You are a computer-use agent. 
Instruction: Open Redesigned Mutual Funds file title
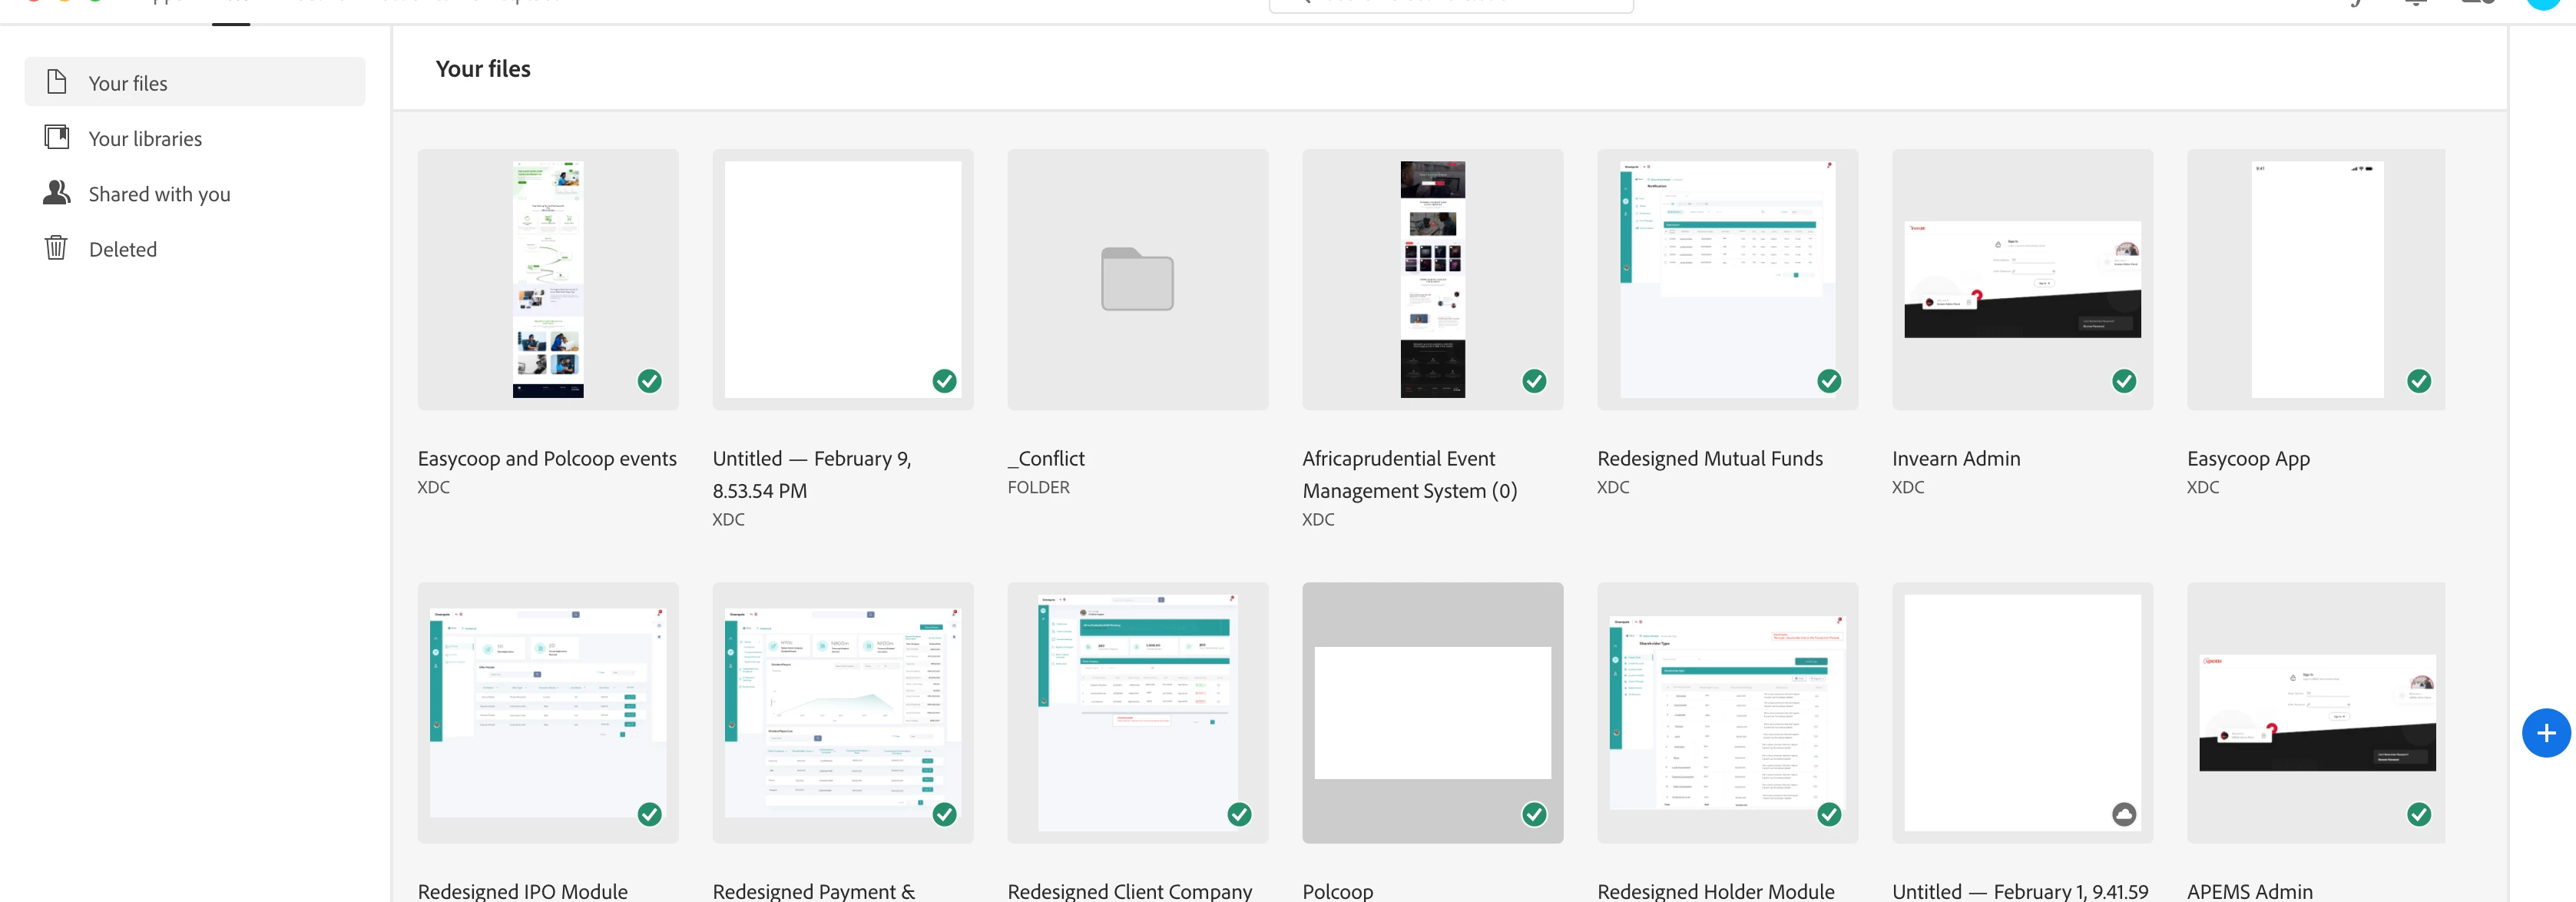pyautogui.click(x=1709, y=458)
